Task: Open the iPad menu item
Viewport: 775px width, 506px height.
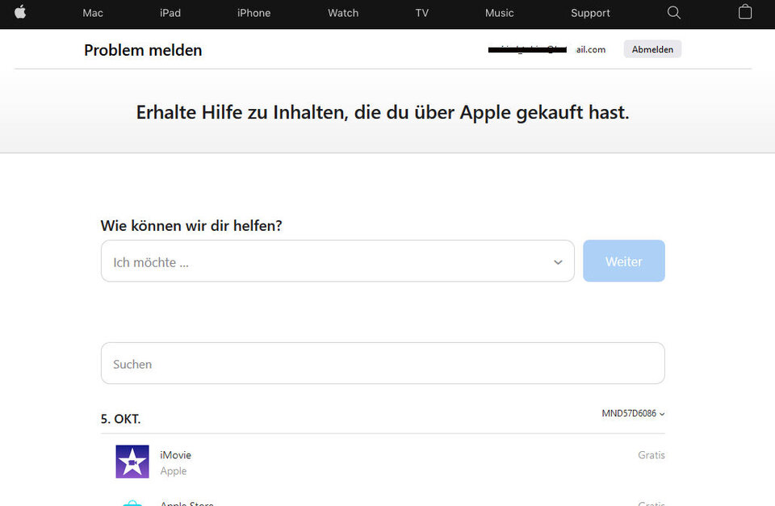Action: [x=170, y=13]
